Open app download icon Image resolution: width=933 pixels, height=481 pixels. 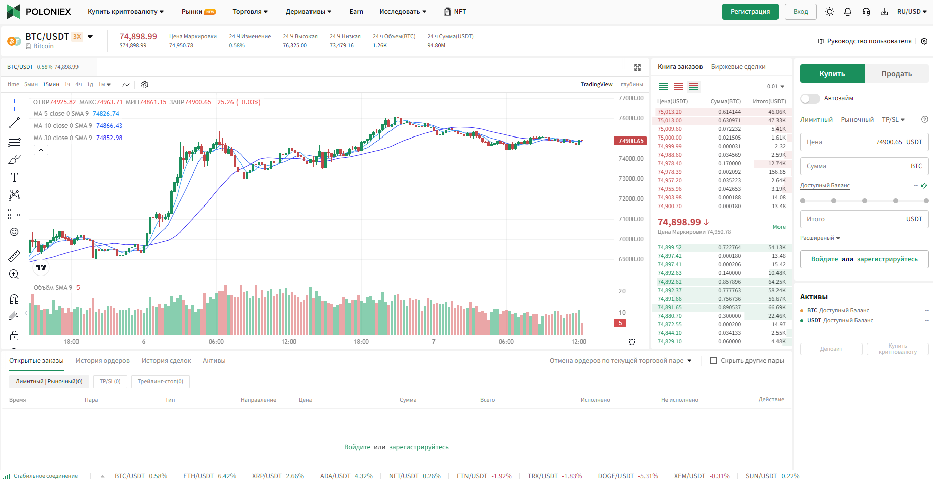tap(884, 12)
